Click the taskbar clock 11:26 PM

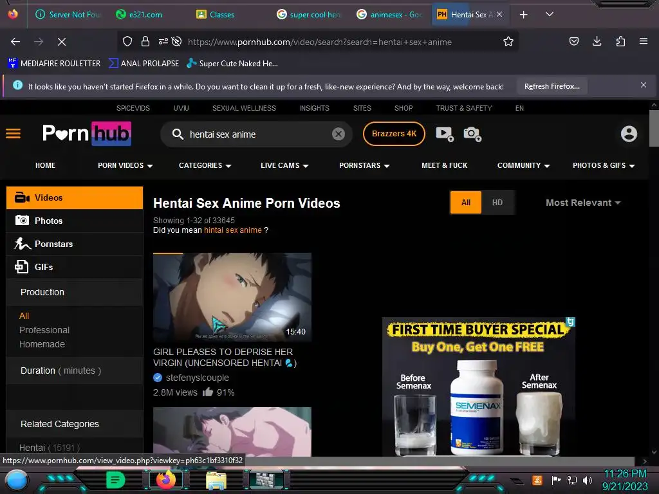pyautogui.click(x=625, y=474)
